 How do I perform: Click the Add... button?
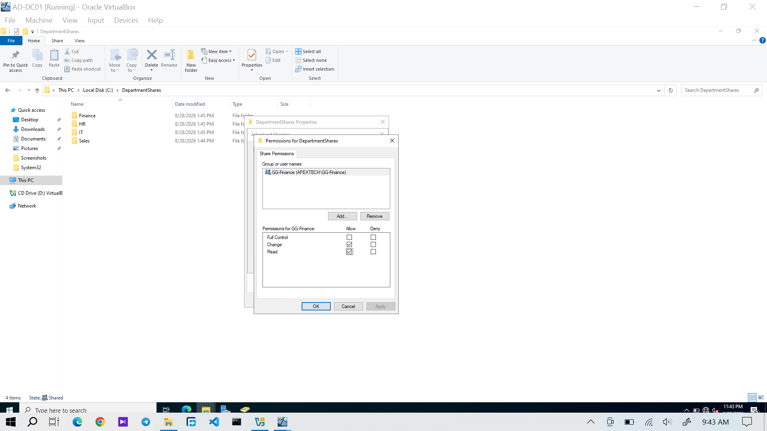(x=342, y=216)
